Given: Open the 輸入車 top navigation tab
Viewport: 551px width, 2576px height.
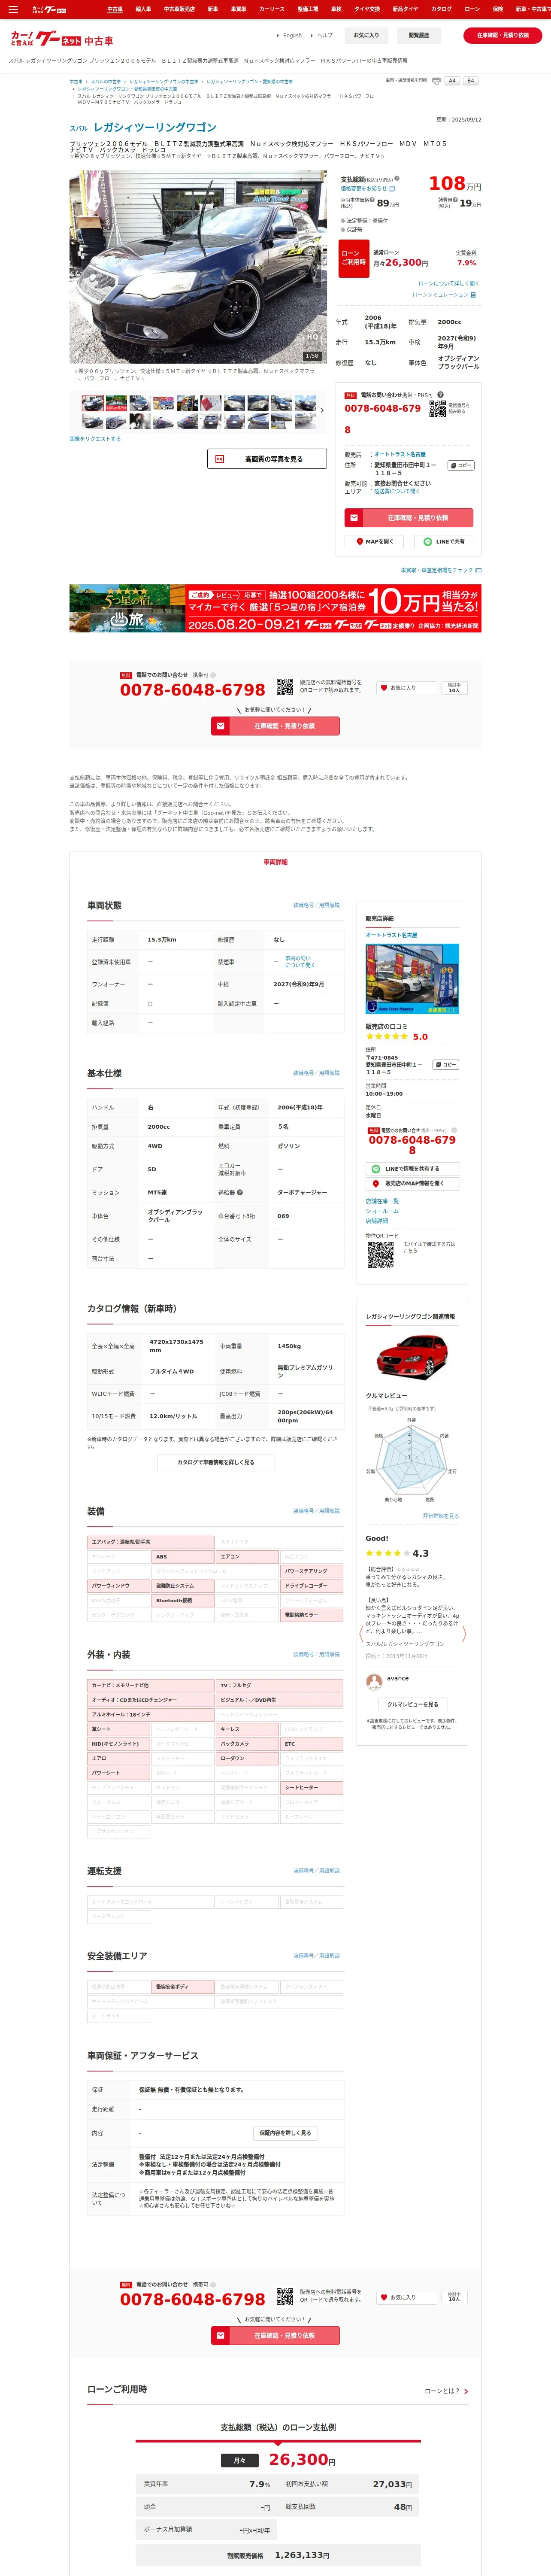Looking at the screenshot, I should [x=143, y=9].
